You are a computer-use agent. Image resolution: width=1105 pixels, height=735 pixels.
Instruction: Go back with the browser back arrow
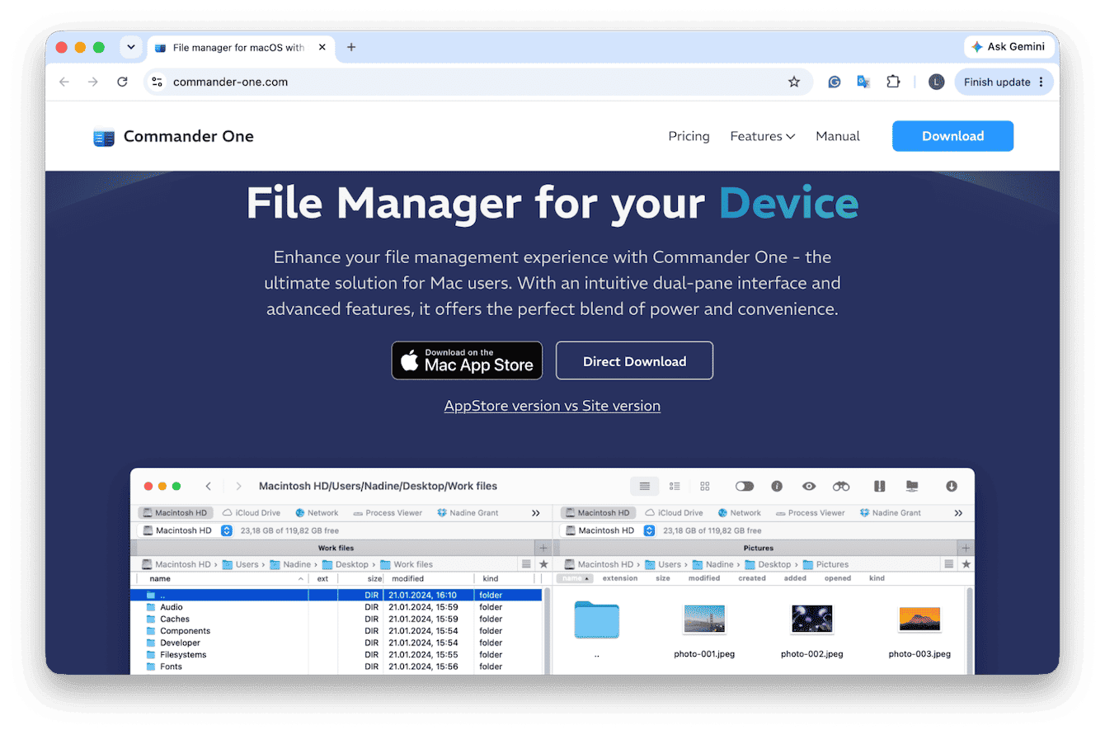tap(64, 82)
